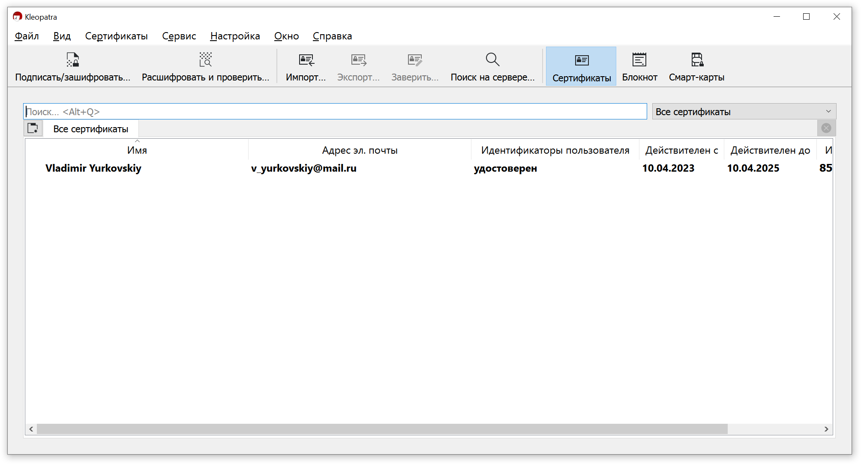861x464 pixels.
Task: Open the Файл menu
Action: click(27, 36)
